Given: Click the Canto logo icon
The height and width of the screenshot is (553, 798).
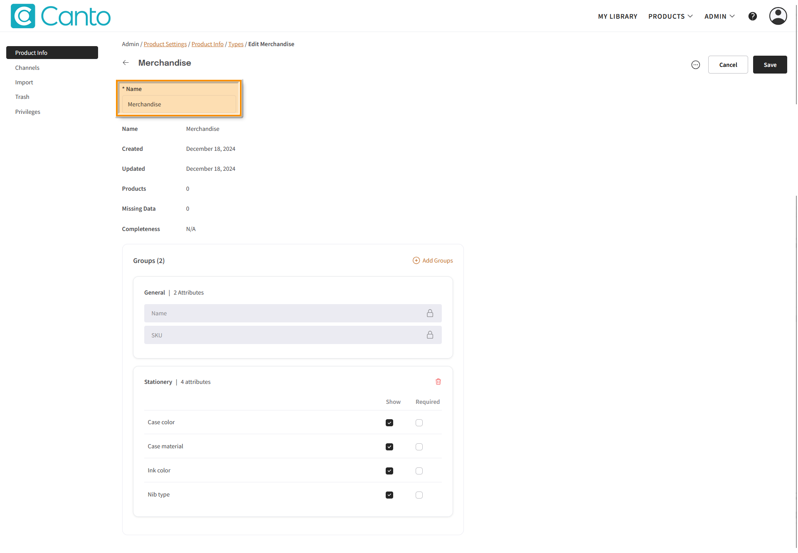Looking at the screenshot, I should 23,16.
